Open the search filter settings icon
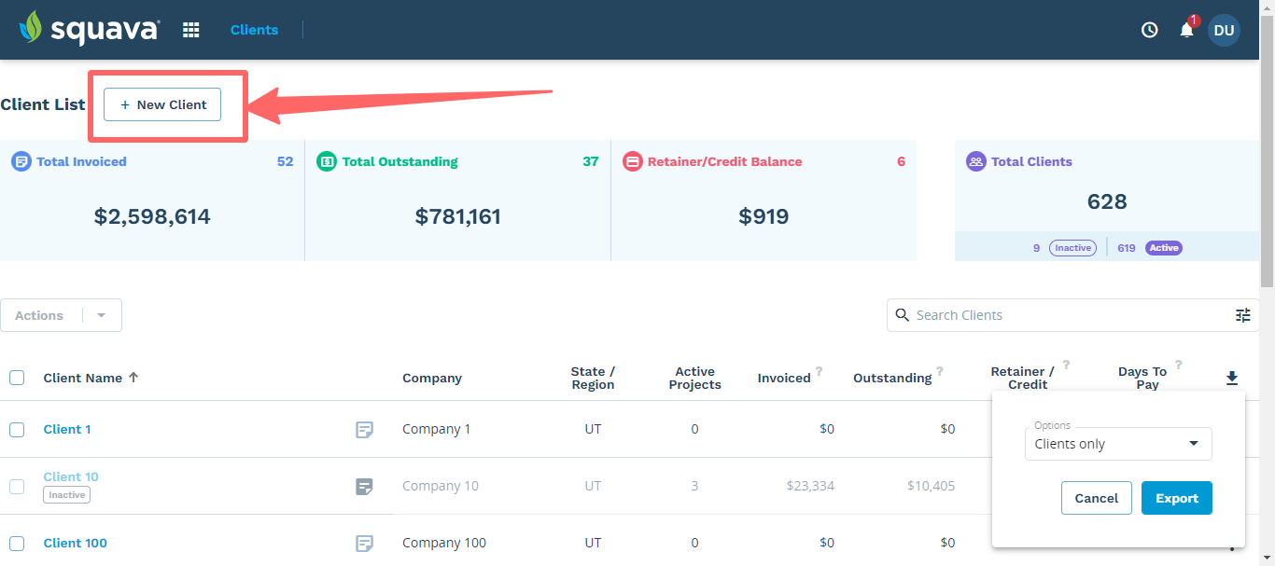1275x566 pixels. coord(1242,315)
